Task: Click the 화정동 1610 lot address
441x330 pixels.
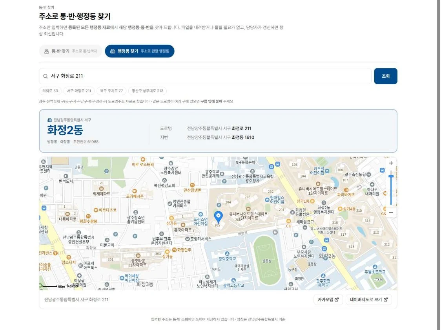Action: click(243, 137)
